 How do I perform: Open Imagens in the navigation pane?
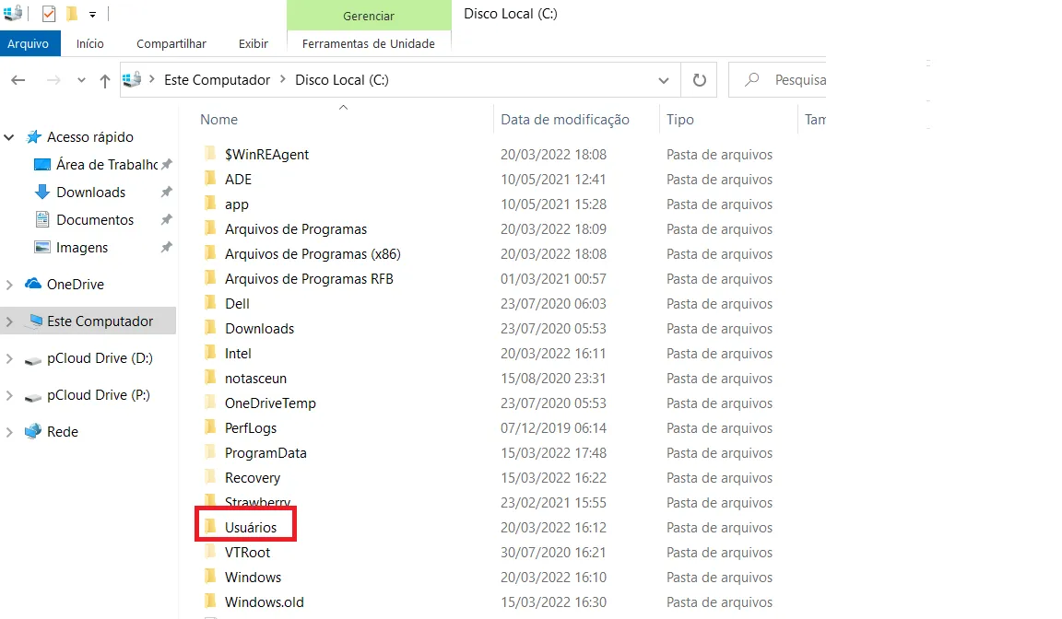[81, 248]
